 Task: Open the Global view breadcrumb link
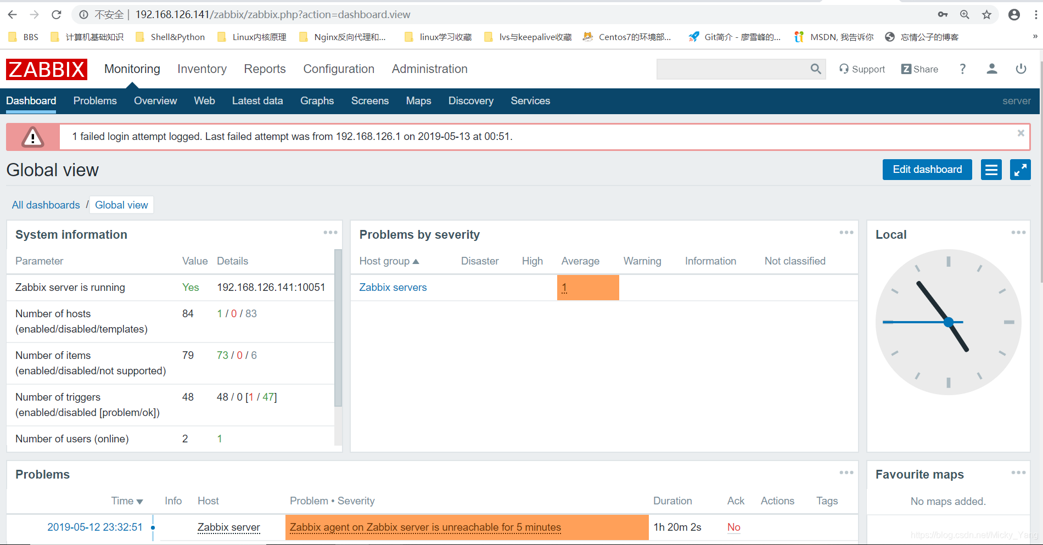click(x=121, y=205)
